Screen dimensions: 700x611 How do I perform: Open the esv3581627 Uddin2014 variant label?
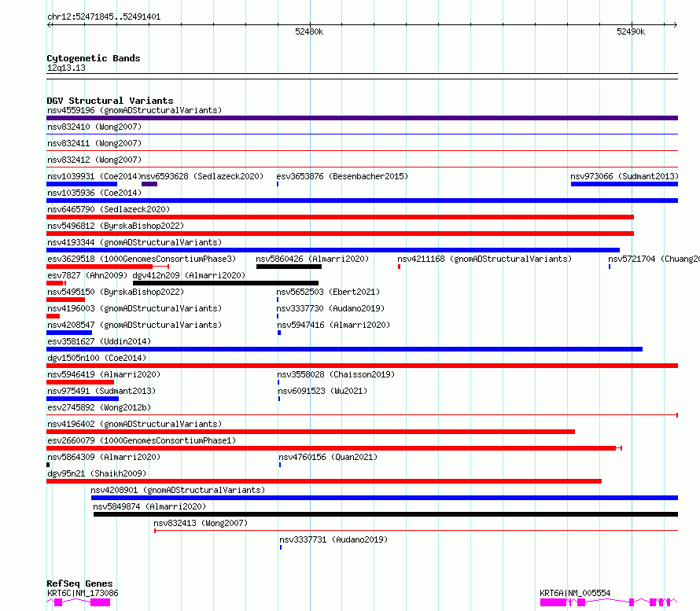(99, 341)
